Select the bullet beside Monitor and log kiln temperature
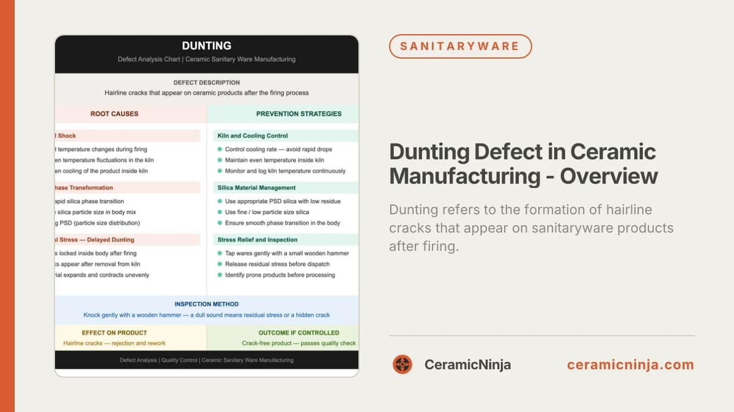 coord(219,171)
